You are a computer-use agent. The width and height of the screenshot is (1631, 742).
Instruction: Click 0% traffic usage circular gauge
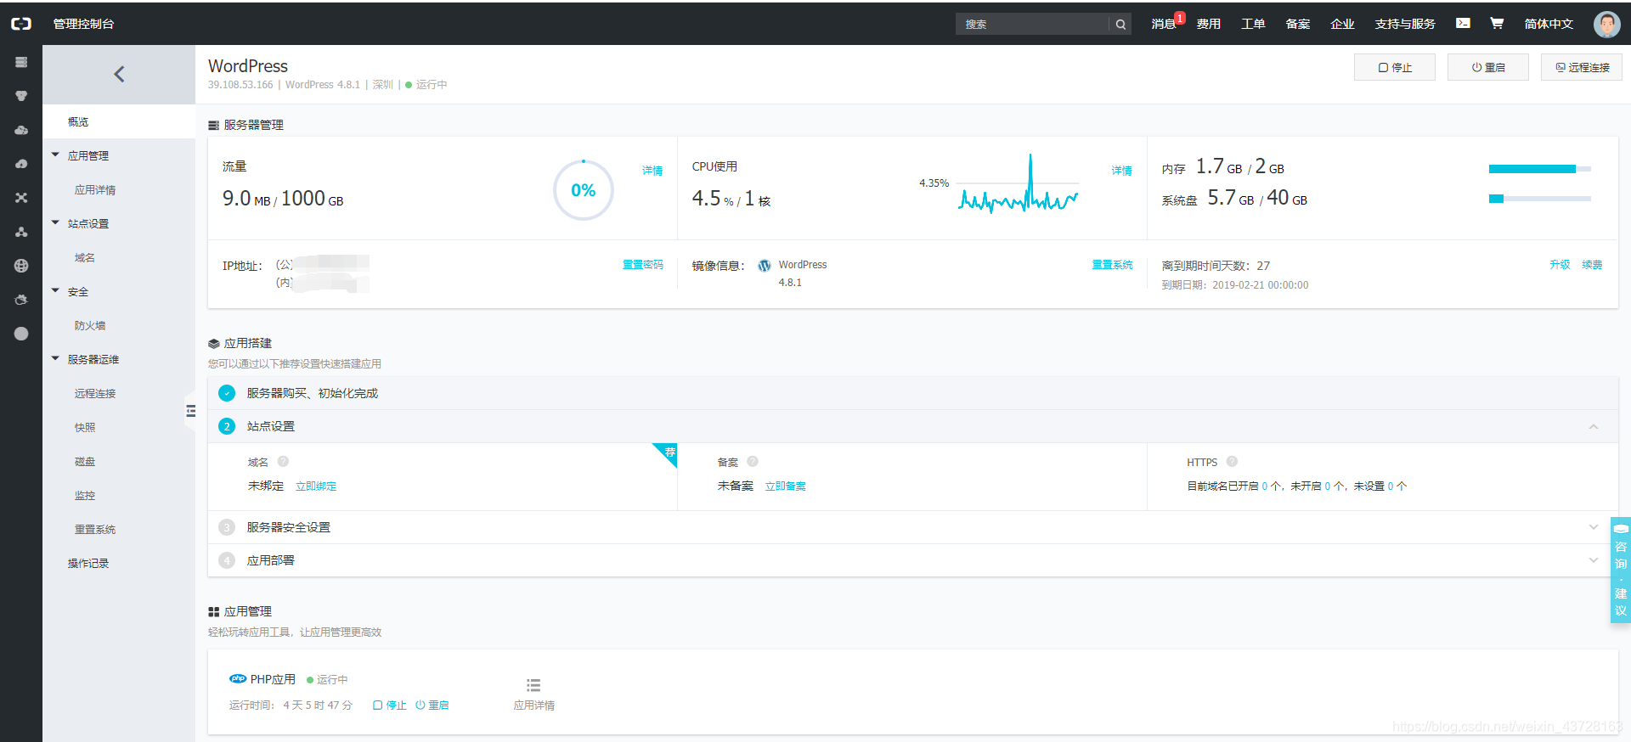(584, 190)
